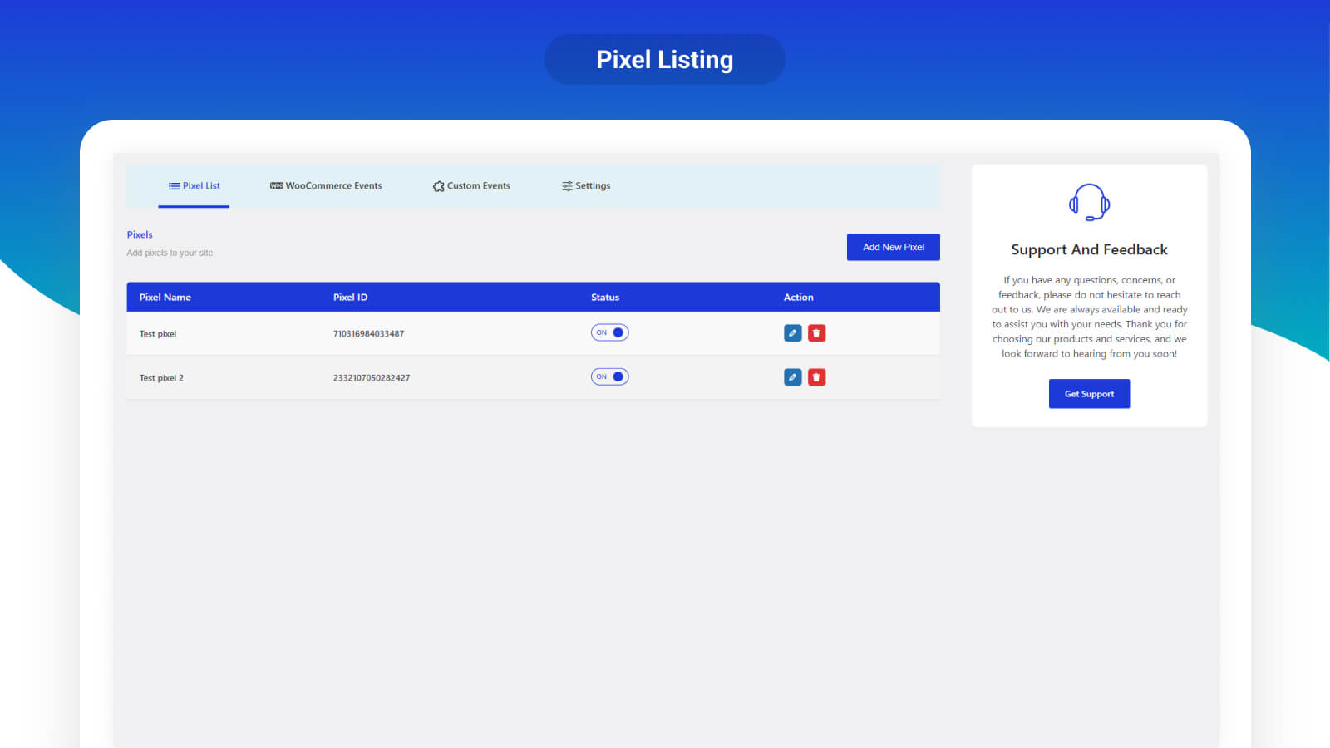Click the 'Add pixels to your site' text
The height and width of the screenshot is (748, 1330).
(170, 253)
